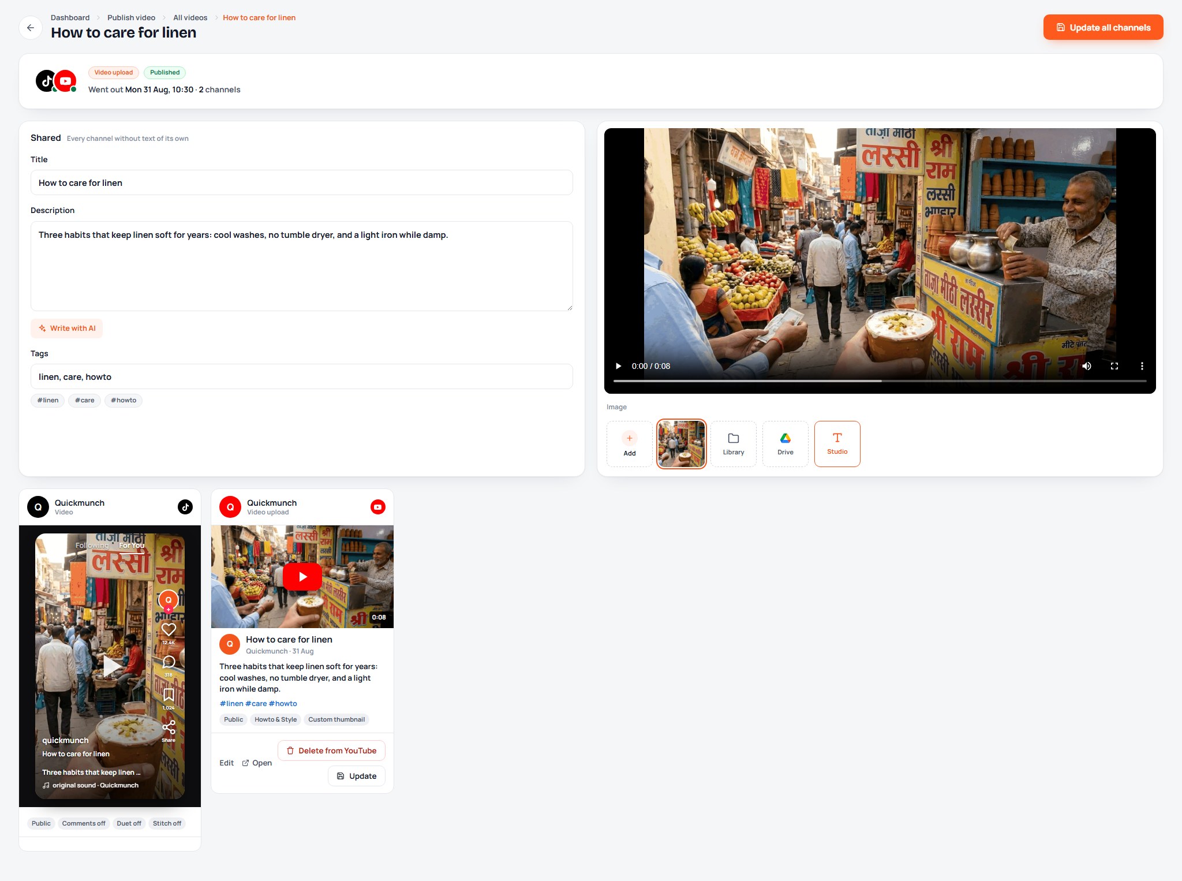Image resolution: width=1182 pixels, height=881 pixels.
Task: Click the profile avatar in TikTok preview
Action: click(169, 600)
